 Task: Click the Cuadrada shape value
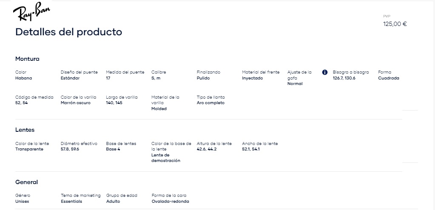pyautogui.click(x=388, y=78)
